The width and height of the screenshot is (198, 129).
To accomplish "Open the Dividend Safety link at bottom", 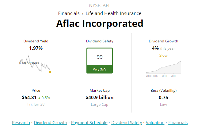I will [x=127, y=123].
